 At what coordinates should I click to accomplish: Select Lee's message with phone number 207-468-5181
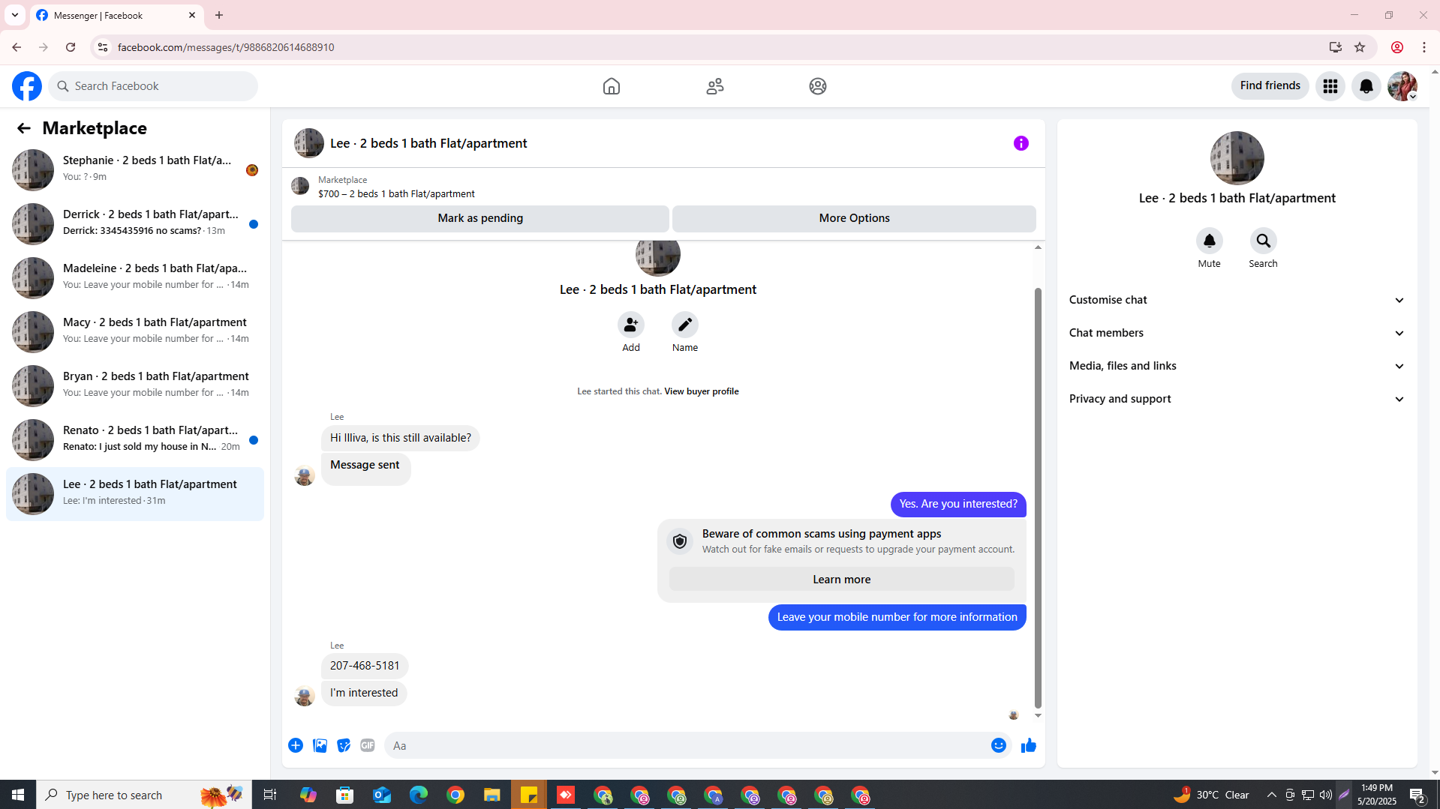point(365,666)
